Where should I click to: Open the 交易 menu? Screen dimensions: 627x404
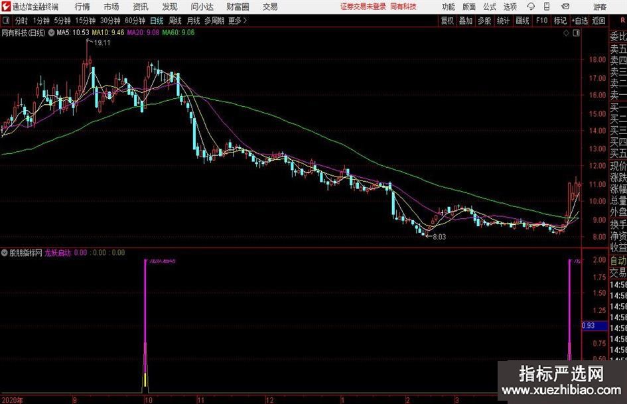270,7
